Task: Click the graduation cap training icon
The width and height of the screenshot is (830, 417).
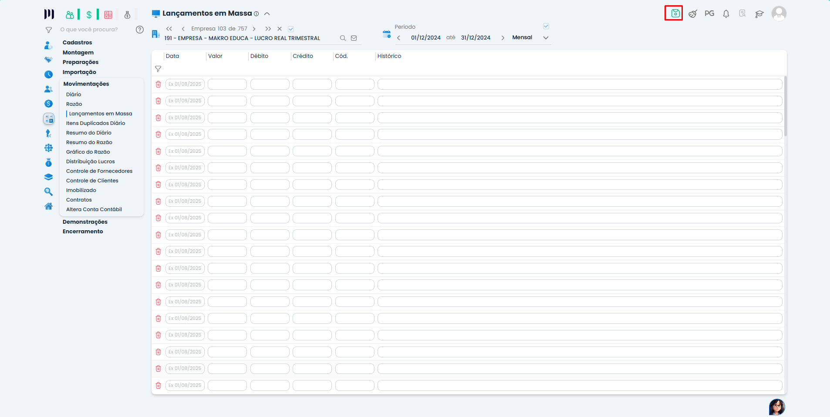Action: click(759, 14)
